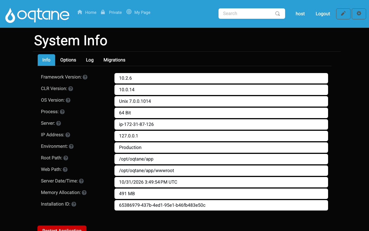Open the Migrations tab
The image size is (369, 231).
point(114,60)
